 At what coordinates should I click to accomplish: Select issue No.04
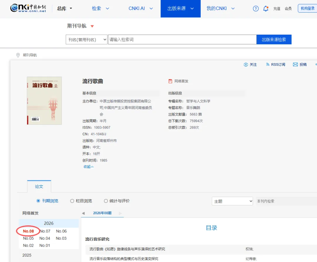(x=45, y=238)
